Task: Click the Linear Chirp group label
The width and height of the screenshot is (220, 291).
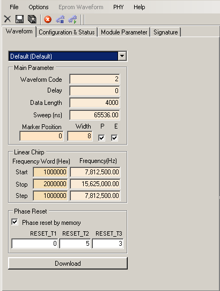Action: 30,152
